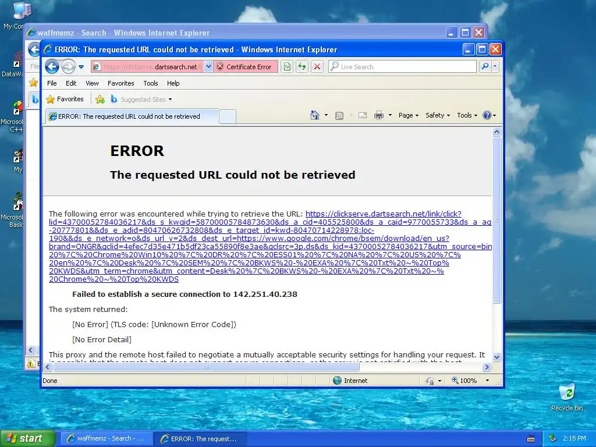Open the recent pages dropdown arrow

[x=81, y=67]
